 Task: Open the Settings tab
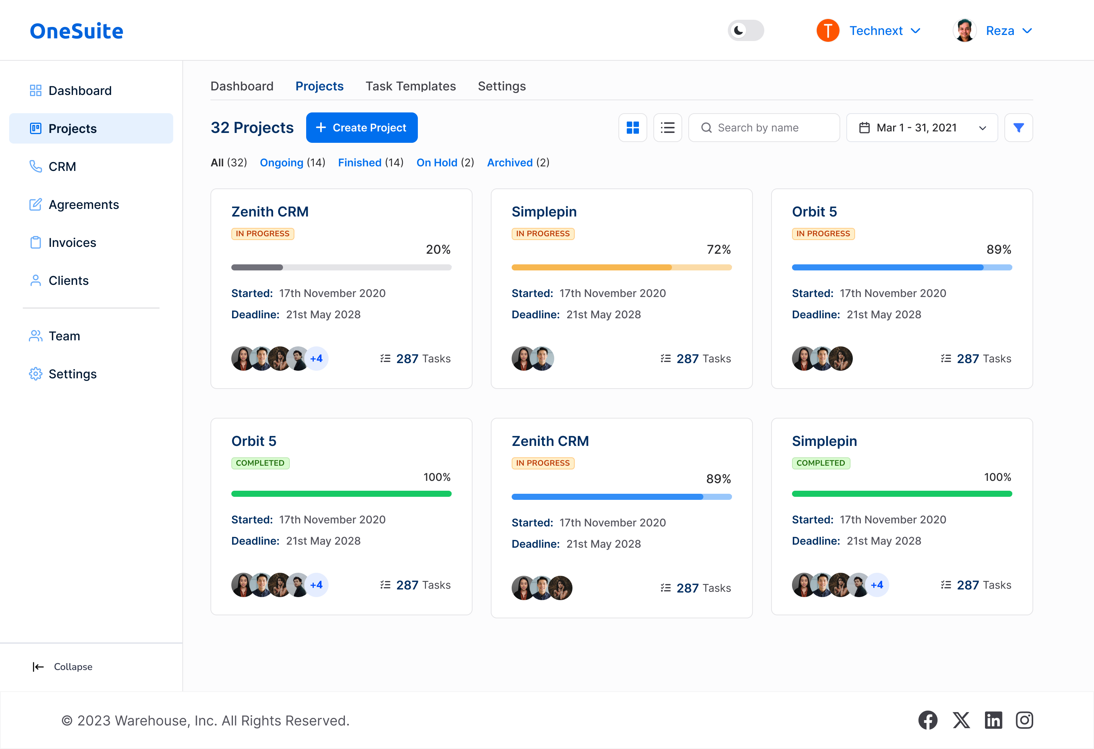click(x=501, y=86)
